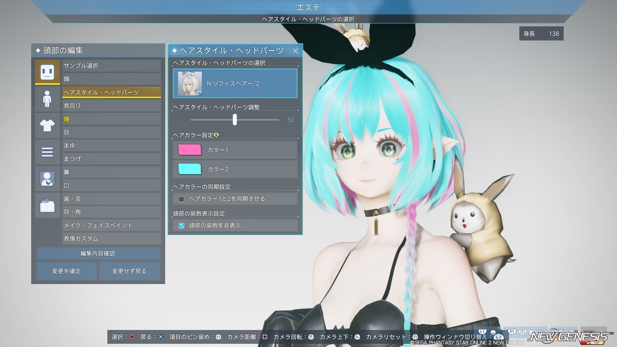Click the 頭部の編集 panel title
The height and width of the screenshot is (347, 617).
63,50
